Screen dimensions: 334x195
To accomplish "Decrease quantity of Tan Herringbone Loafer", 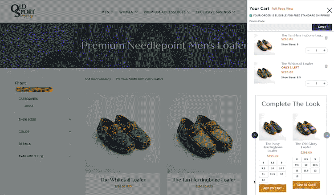I will [307, 50].
